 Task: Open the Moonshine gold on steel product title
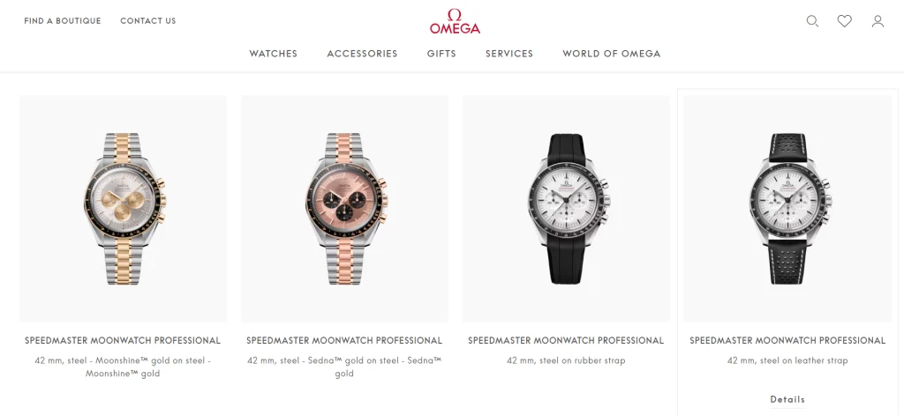[123, 341]
